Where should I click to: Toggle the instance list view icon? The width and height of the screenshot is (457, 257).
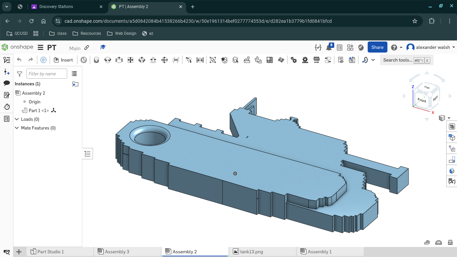74,74
